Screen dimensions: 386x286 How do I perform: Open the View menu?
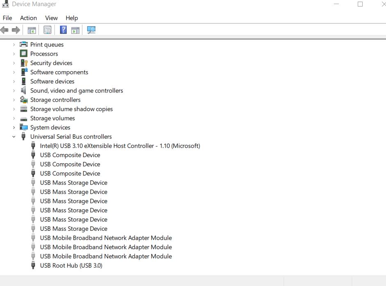[x=51, y=18]
